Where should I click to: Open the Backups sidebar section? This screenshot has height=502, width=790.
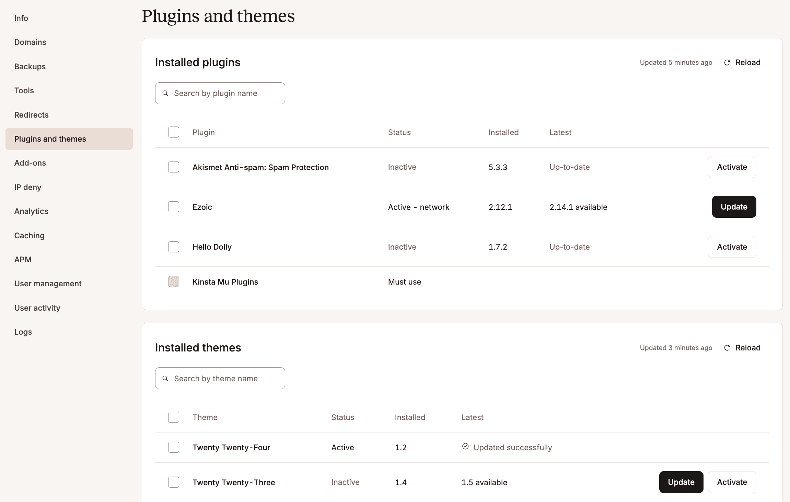[x=30, y=67]
